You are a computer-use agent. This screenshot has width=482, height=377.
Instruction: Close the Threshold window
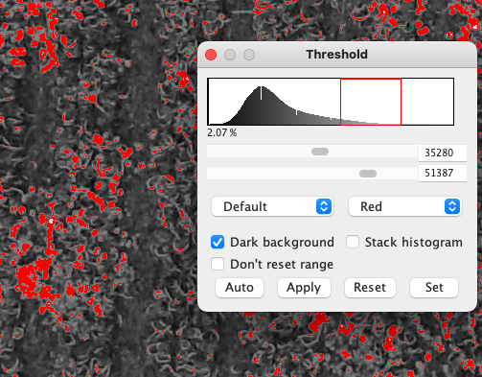click(x=211, y=55)
